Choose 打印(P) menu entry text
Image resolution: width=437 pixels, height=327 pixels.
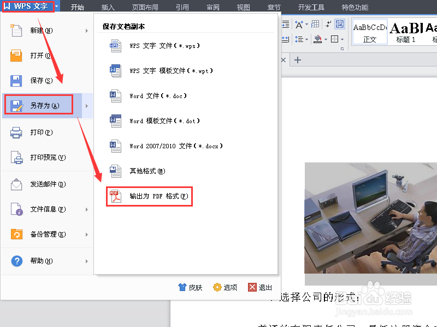click(x=42, y=132)
